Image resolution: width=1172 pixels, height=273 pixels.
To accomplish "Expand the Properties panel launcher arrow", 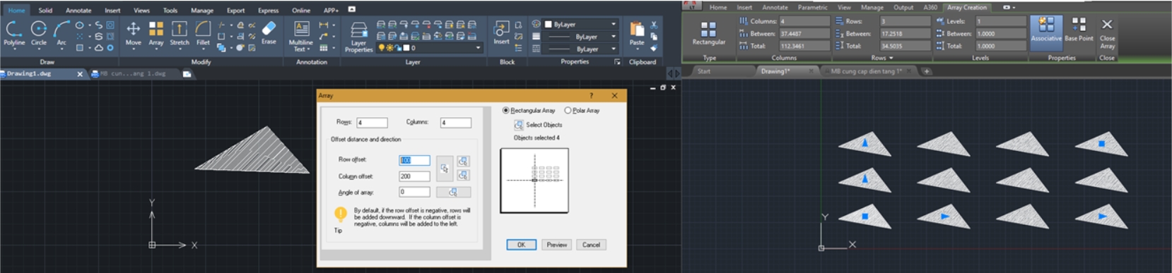I will click(616, 62).
